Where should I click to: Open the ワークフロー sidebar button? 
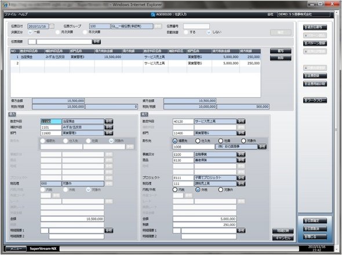click(315, 100)
